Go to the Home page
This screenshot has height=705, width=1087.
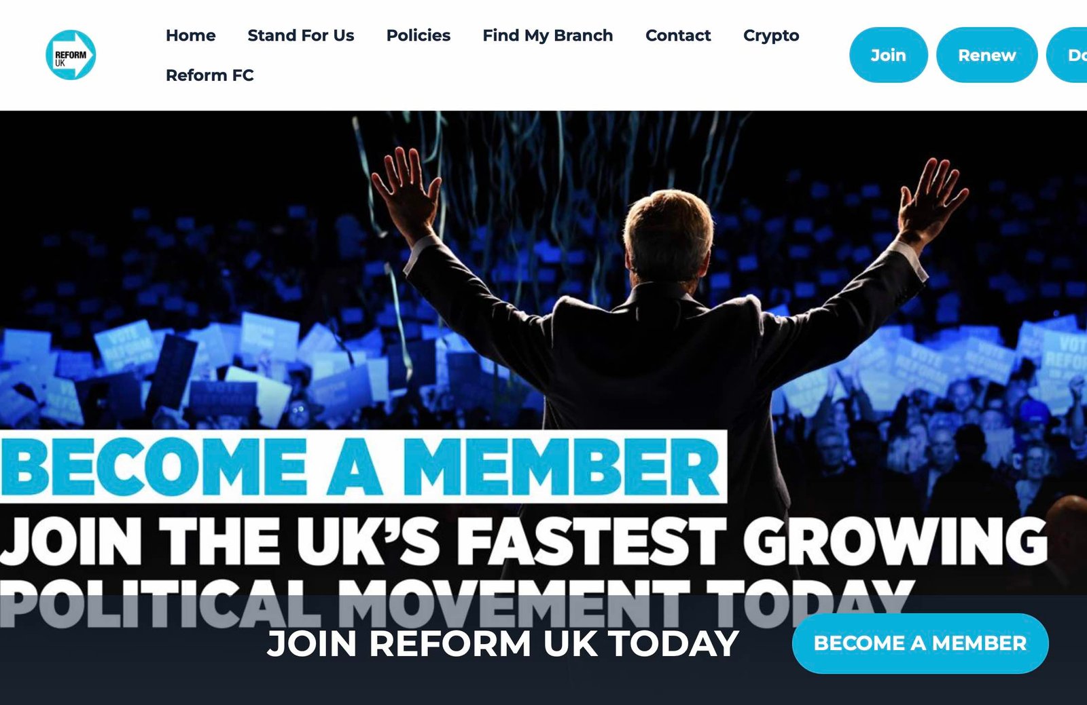click(x=190, y=35)
